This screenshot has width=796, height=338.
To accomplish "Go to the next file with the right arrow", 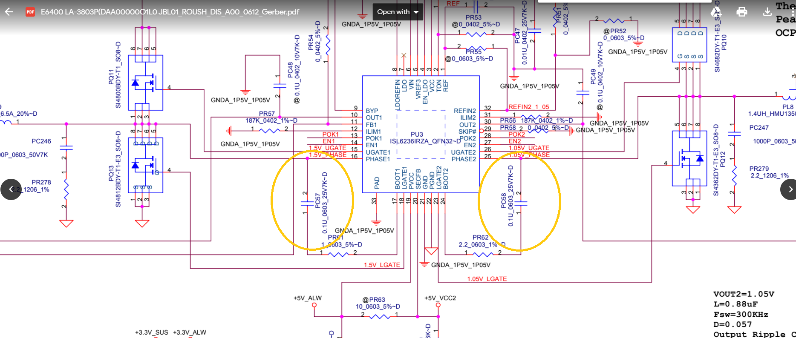I will 790,189.
